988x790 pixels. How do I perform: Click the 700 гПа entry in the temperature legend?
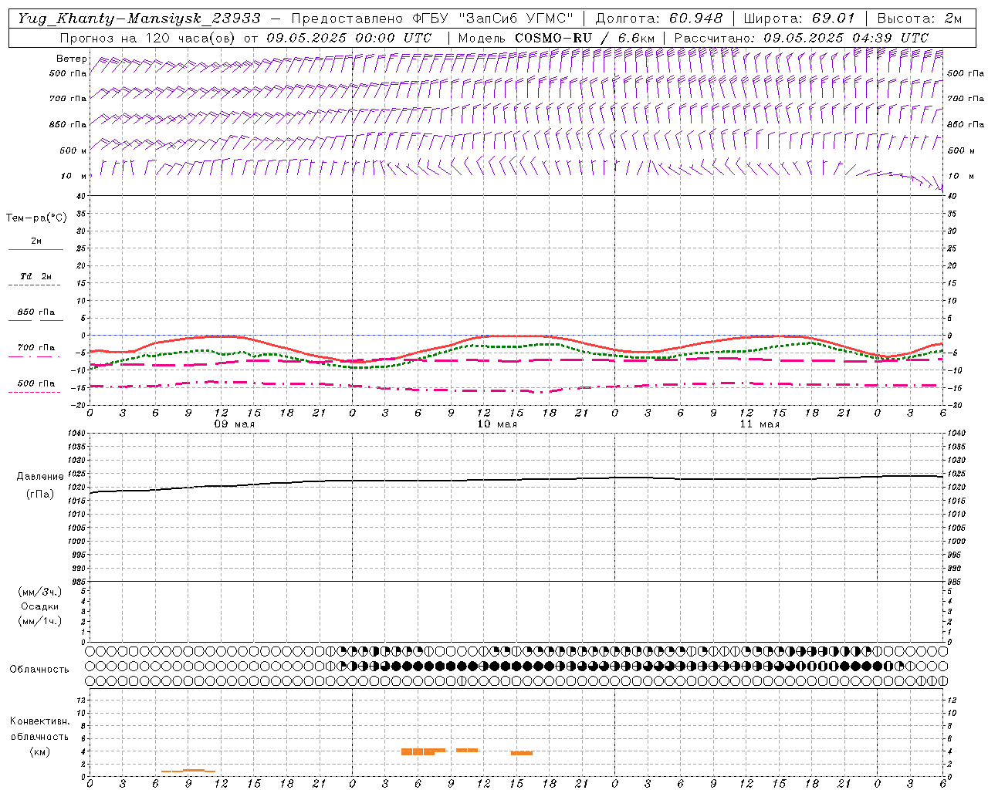tap(36, 348)
